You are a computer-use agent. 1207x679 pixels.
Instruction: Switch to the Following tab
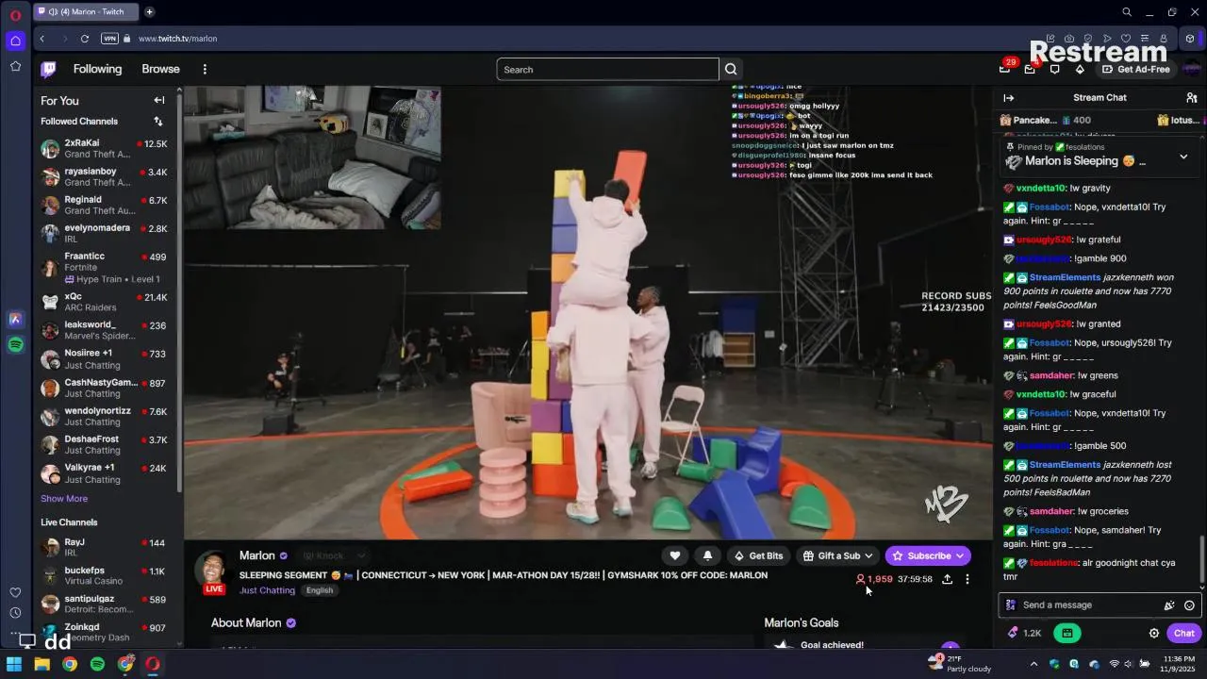click(x=97, y=69)
